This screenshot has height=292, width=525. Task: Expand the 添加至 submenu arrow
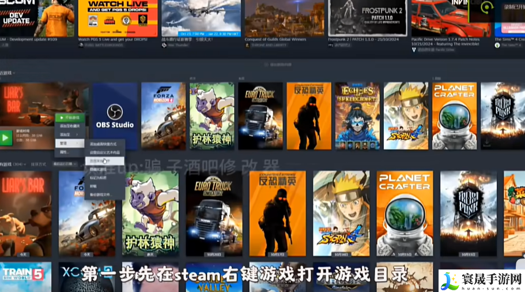point(77,134)
